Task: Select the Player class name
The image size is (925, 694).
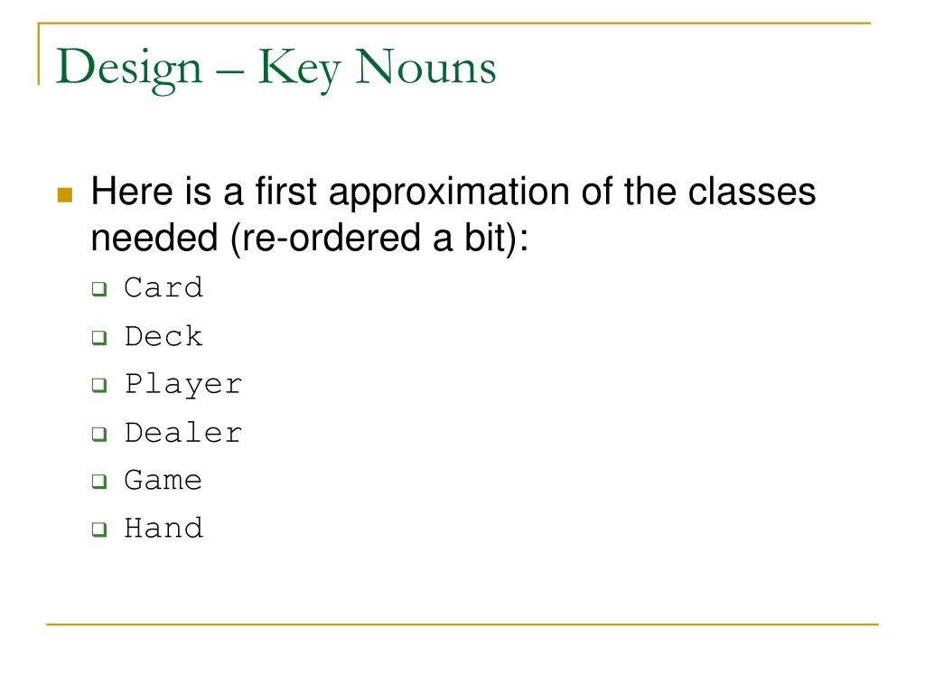Action: click(183, 385)
